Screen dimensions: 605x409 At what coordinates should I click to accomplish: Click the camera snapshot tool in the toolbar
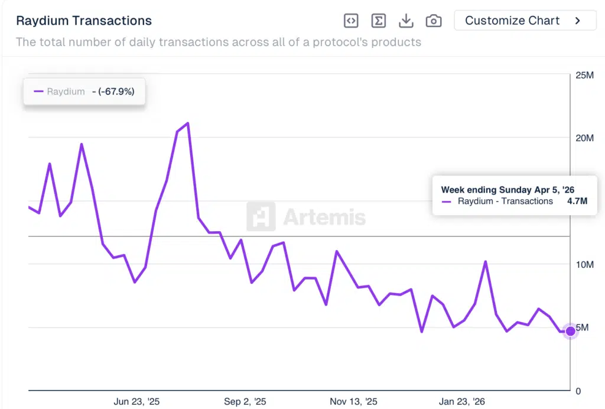pos(433,20)
